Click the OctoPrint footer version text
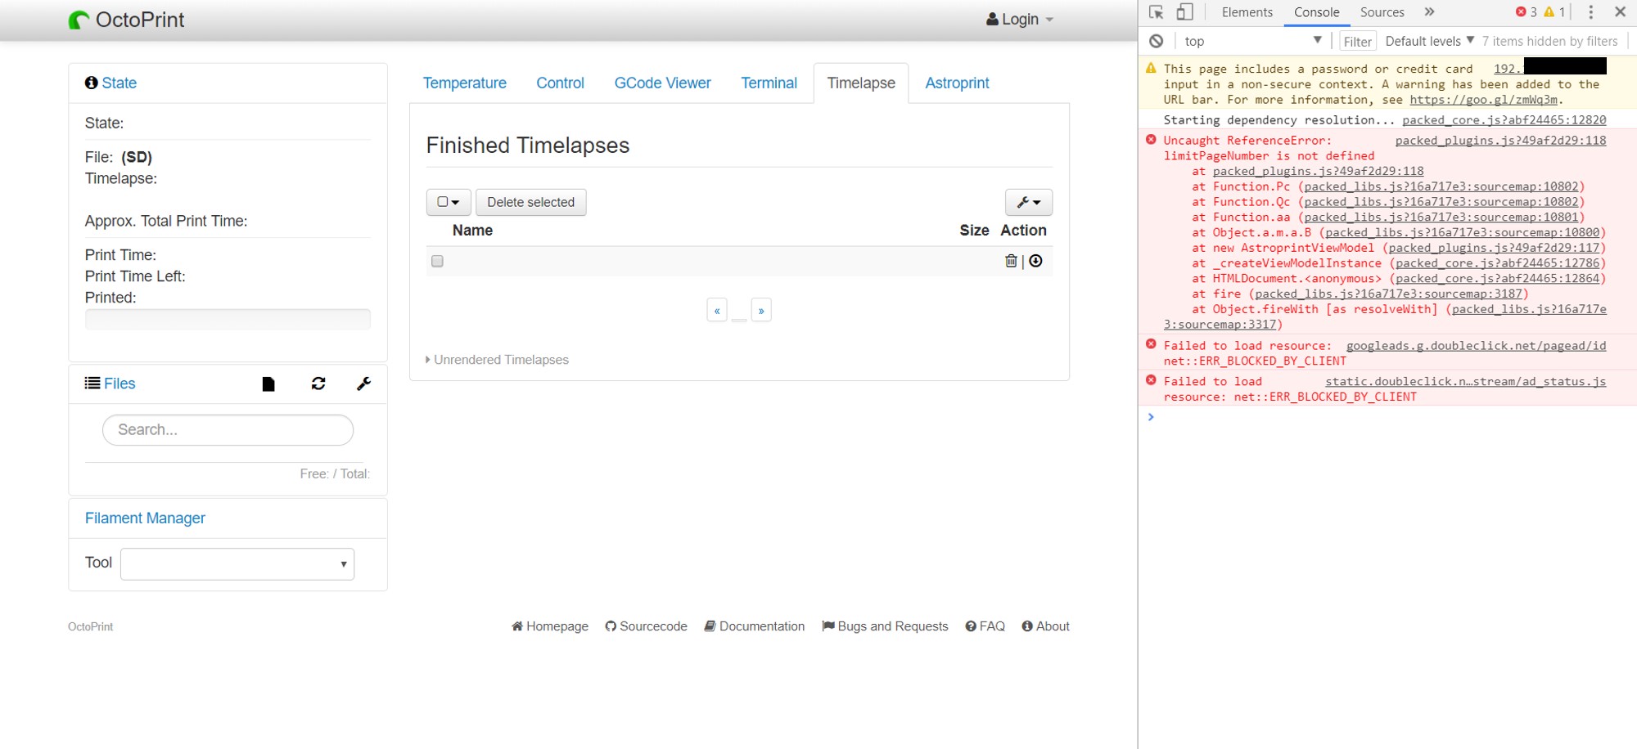The image size is (1637, 749). point(90,627)
